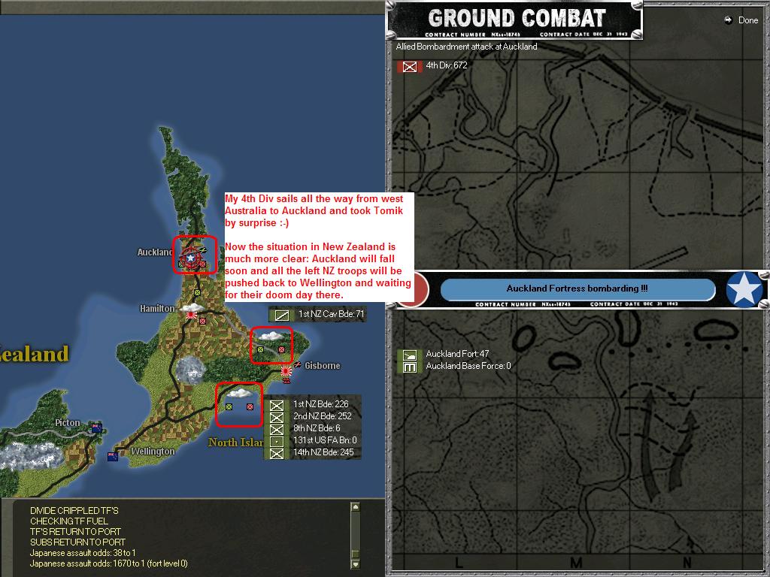Select the 4th Div infantry unit icon
This screenshot has height=577, width=770.
click(408, 66)
